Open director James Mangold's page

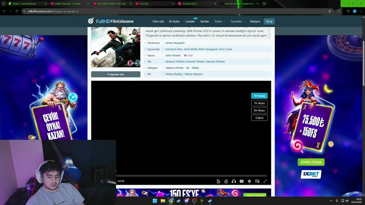175,43
